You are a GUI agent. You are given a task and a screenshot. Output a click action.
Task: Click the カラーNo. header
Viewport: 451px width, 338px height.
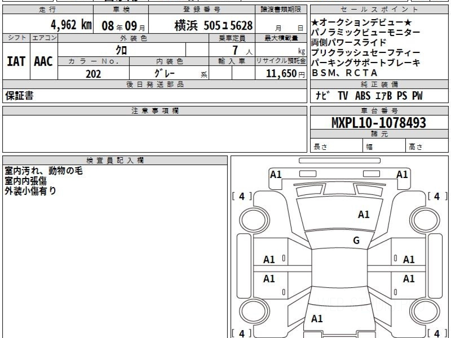tap(94, 61)
